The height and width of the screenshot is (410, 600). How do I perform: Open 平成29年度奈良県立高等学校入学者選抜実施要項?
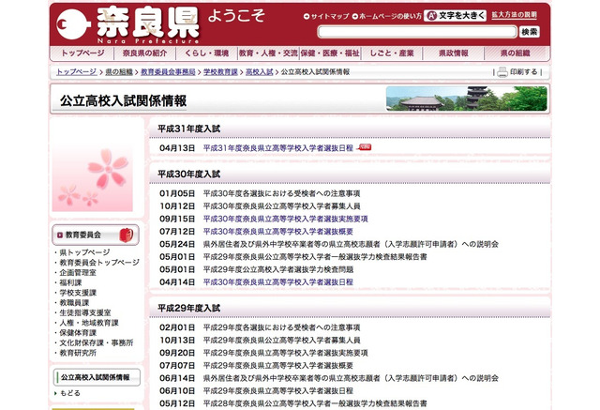tap(285, 353)
